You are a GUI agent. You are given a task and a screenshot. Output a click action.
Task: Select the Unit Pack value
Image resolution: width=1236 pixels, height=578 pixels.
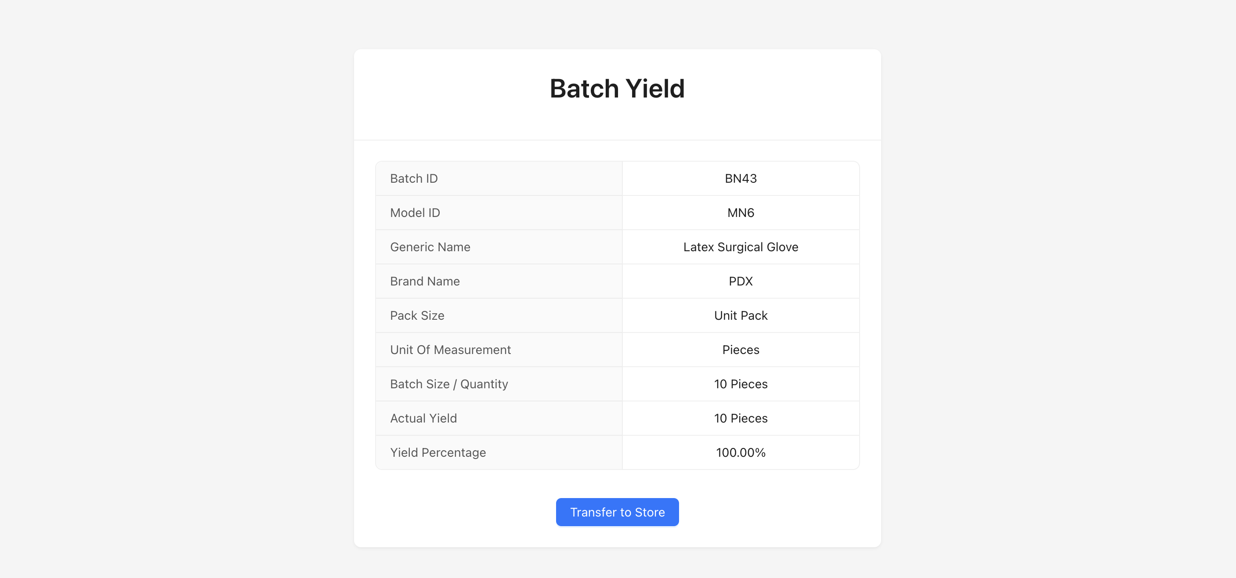pos(741,315)
